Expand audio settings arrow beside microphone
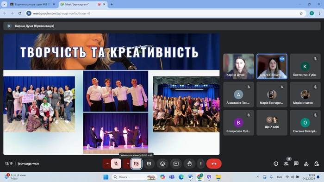Viewport: 324px width, 182px height. pyautogui.click(x=107, y=163)
